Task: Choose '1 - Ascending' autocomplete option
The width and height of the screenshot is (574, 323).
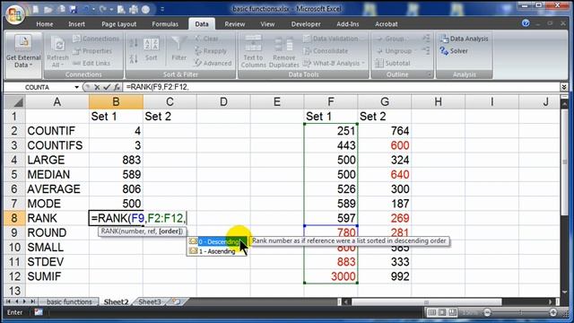Action: click(x=217, y=251)
